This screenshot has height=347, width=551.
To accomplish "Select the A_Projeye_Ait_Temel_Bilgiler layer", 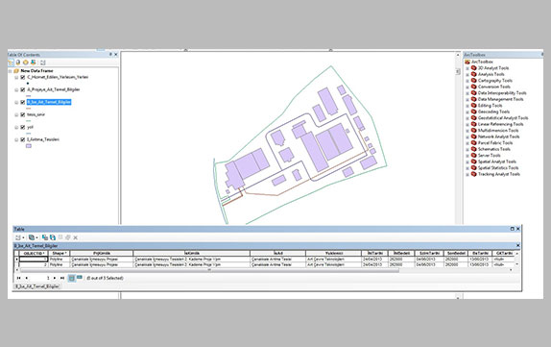I will click(54, 89).
